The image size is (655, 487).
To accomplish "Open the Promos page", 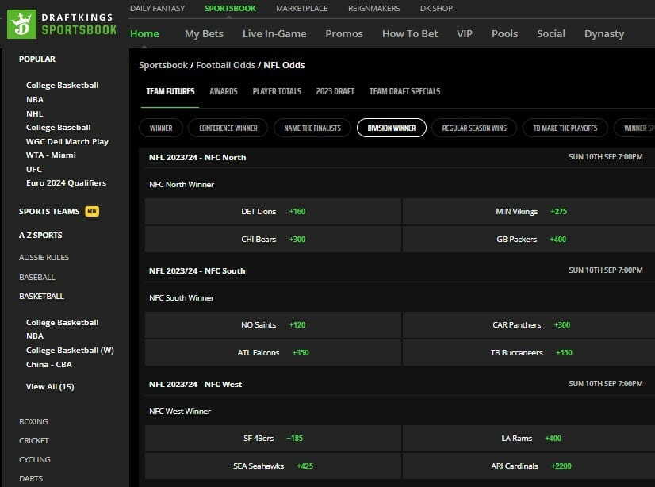I will (x=344, y=34).
